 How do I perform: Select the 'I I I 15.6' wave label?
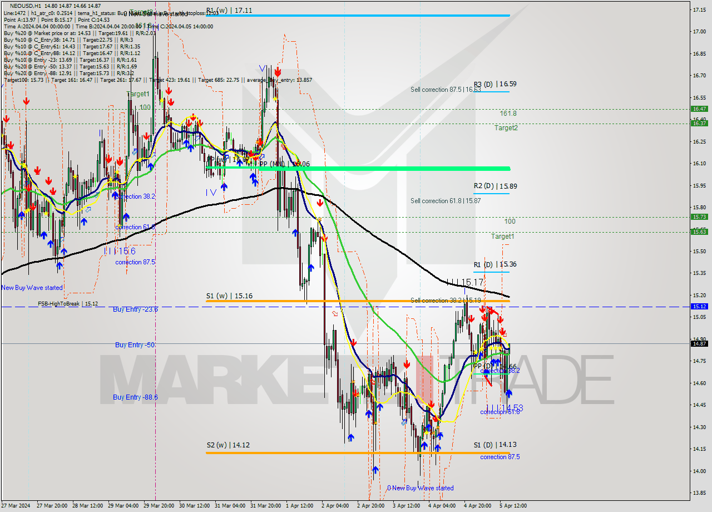click(119, 251)
